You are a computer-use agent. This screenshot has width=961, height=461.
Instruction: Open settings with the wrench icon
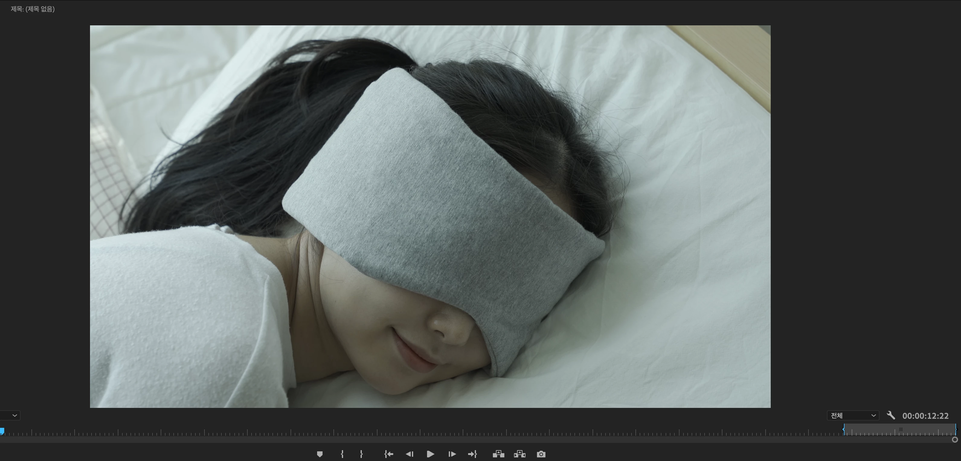(891, 415)
